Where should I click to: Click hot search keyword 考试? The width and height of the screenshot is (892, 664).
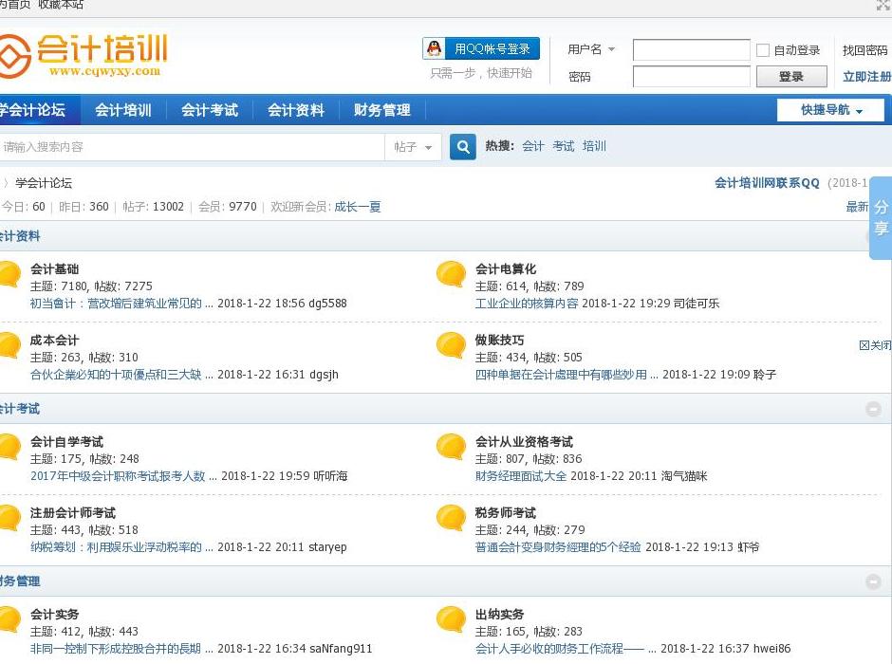563,146
